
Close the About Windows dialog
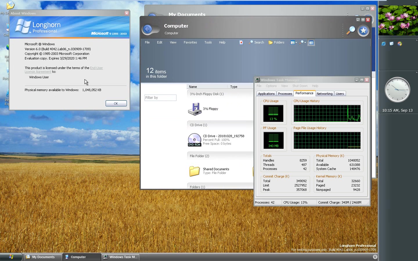tap(127, 13)
